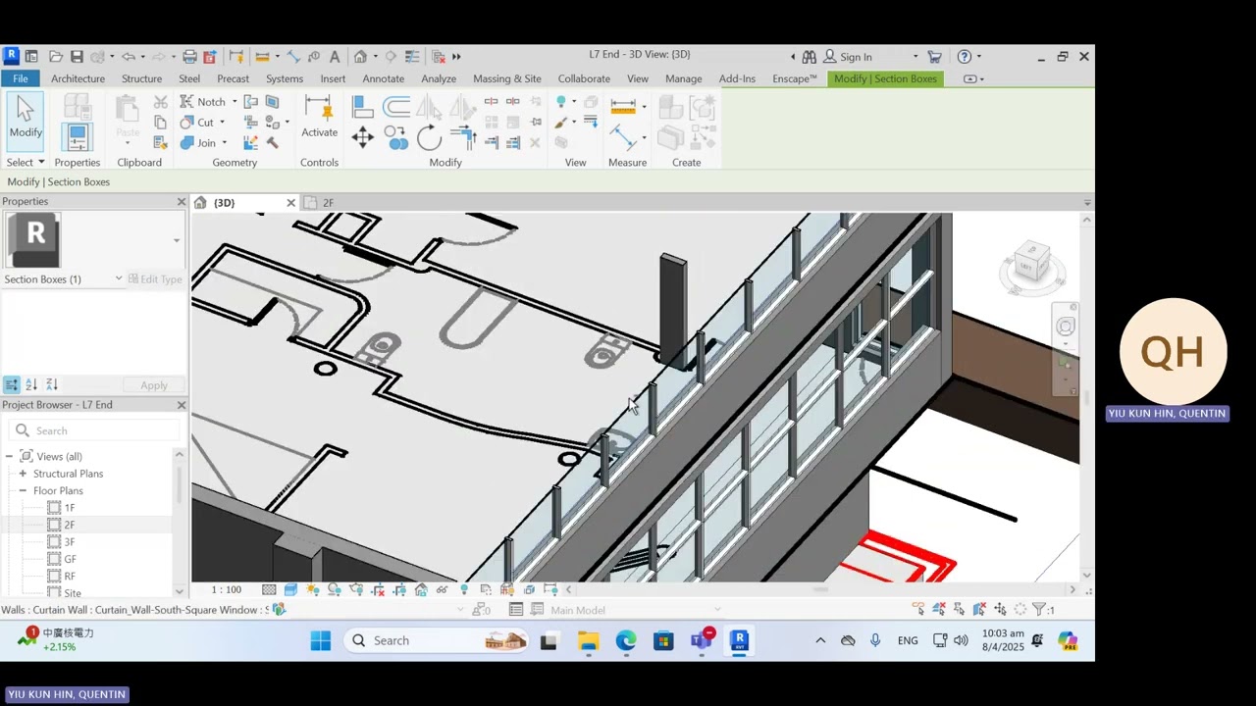Open the Help question mark icon
The height and width of the screenshot is (706, 1256).
tap(965, 57)
